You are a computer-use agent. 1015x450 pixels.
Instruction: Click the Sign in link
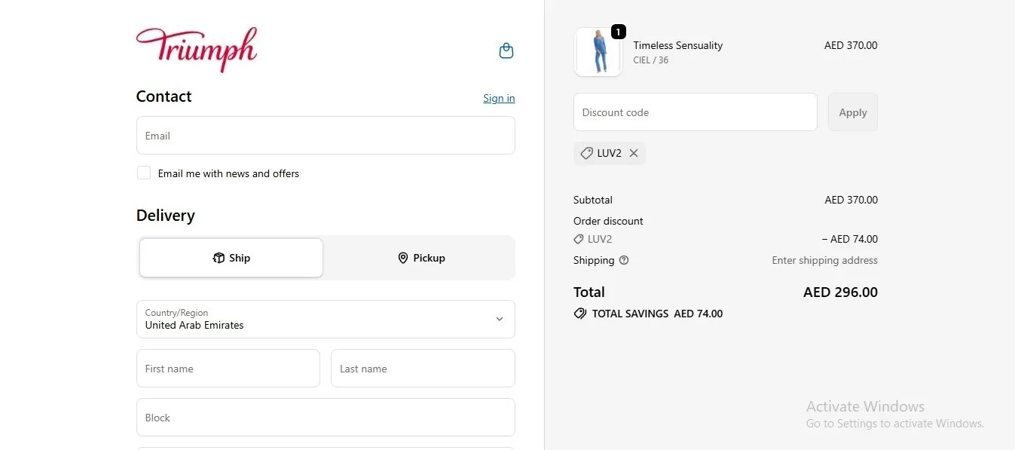point(499,98)
